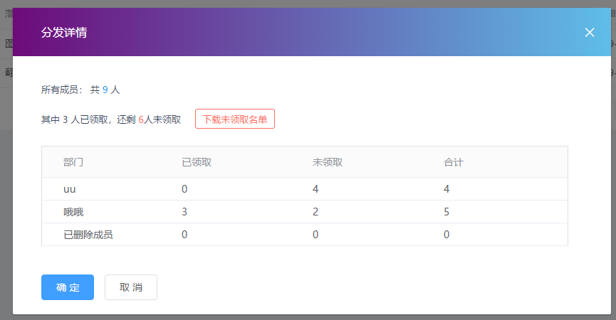
Task: Cancel using the 取消 button
Action: pyautogui.click(x=131, y=287)
